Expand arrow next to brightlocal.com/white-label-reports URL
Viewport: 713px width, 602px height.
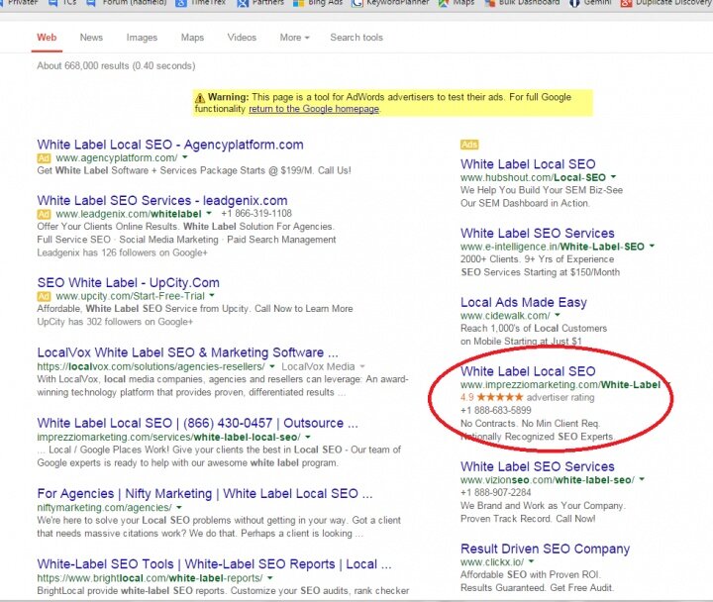point(270,577)
